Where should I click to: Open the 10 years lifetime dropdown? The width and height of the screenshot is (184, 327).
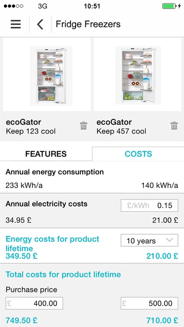click(149, 240)
